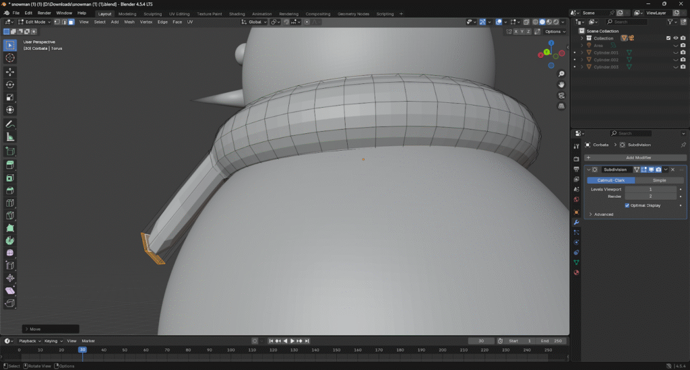Select the Measure tool
The width and height of the screenshot is (690, 370).
coord(10,137)
